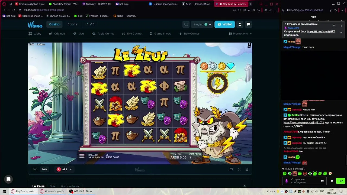Click the Hacksaw logo in game corner
This screenshot has height=195, width=347.
coord(249,45)
